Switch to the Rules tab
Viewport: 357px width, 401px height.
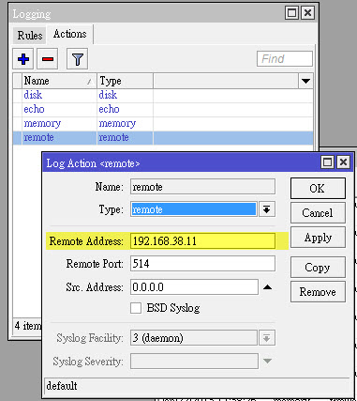pos(30,35)
